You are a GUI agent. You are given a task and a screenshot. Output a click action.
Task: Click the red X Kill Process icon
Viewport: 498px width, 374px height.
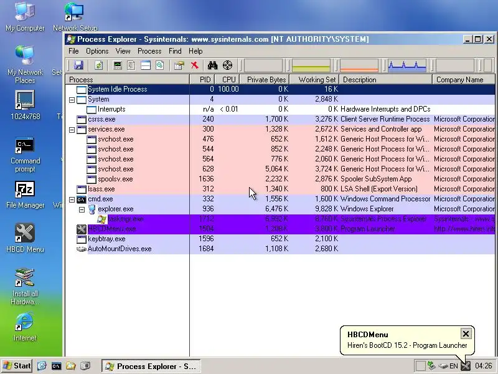point(194,65)
